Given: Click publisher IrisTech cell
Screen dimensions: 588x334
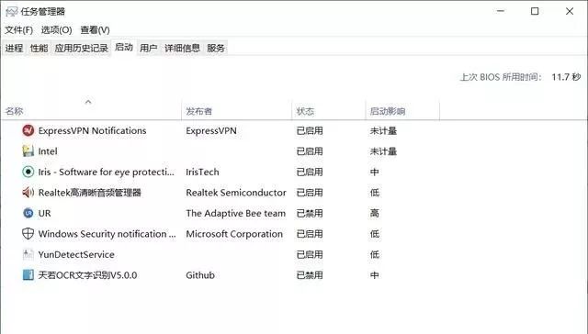Looking at the screenshot, I should tap(202, 172).
